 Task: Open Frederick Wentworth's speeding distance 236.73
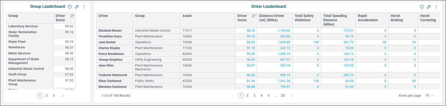(x=348, y=75)
